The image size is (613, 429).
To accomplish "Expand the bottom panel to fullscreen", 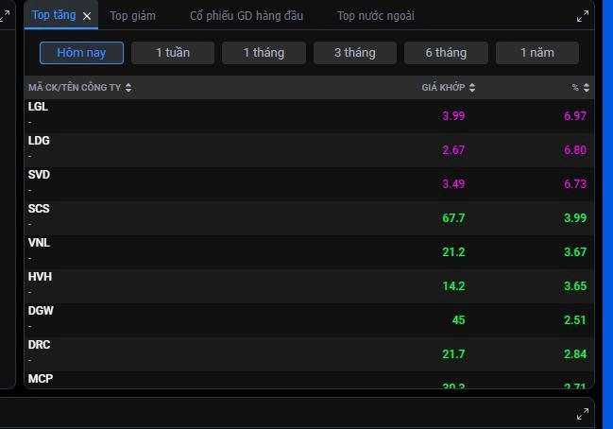I will (583, 414).
